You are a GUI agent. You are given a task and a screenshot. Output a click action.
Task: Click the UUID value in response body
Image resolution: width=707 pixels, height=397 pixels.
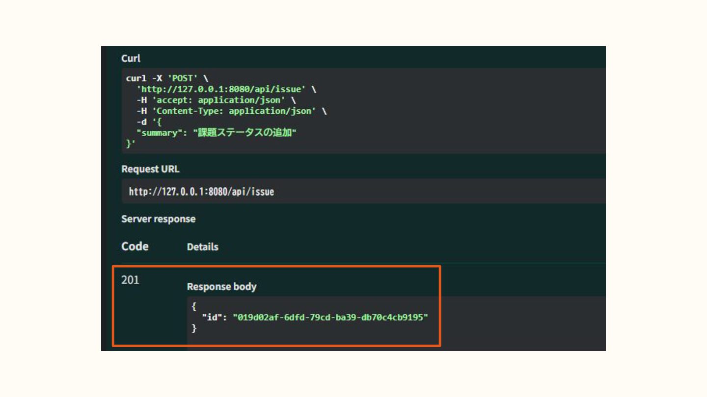pyautogui.click(x=330, y=318)
